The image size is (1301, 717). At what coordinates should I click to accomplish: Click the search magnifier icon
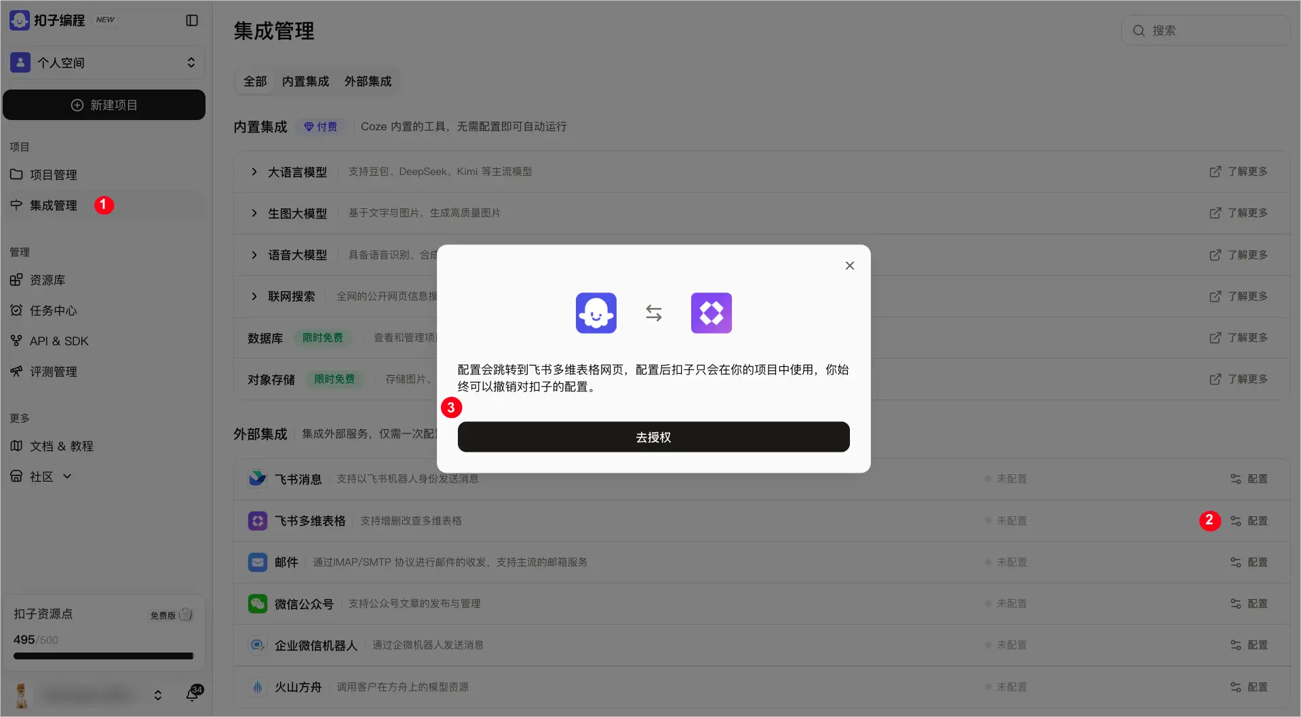1139,31
